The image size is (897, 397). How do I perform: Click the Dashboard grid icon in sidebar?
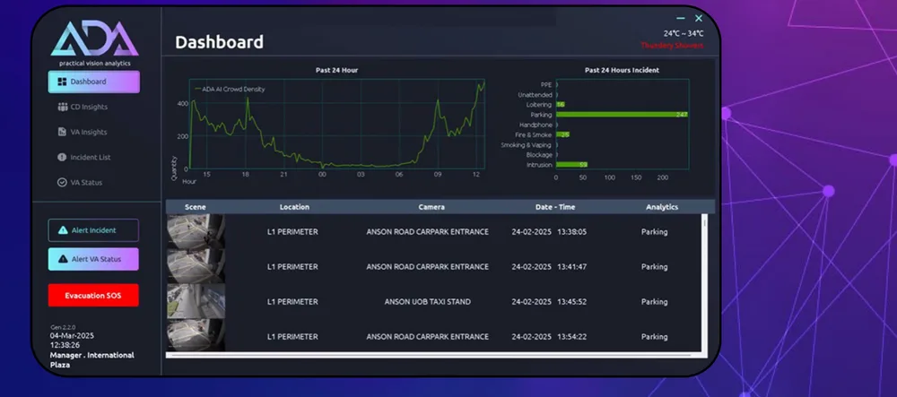63,82
